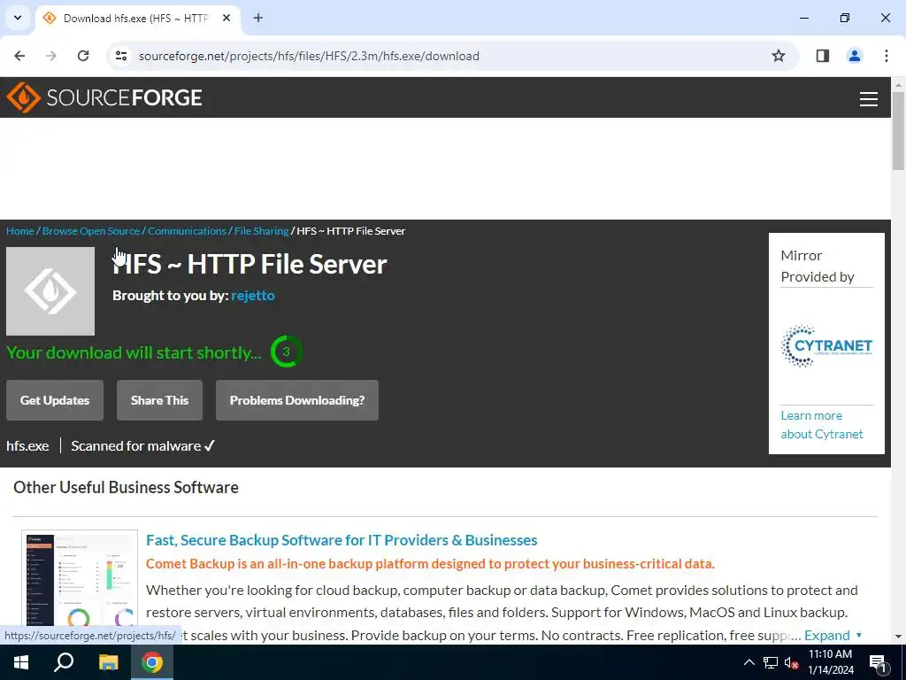Image resolution: width=906 pixels, height=680 pixels.
Task: Open the Chrome profile avatar icon
Action: [855, 56]
